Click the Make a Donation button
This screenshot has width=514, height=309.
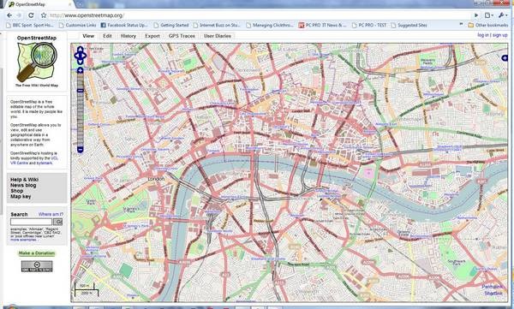click(x=37, y=253)
